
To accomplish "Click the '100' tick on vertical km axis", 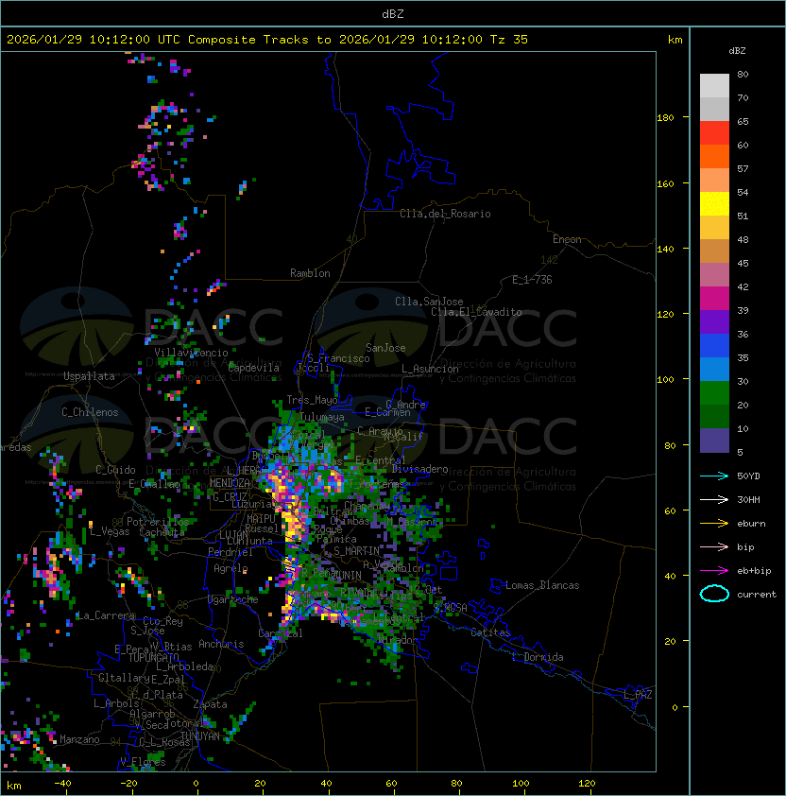I will (665, 380).
